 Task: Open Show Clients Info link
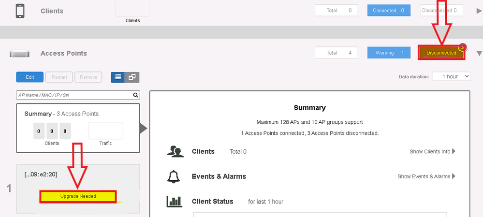click(432, 151)
